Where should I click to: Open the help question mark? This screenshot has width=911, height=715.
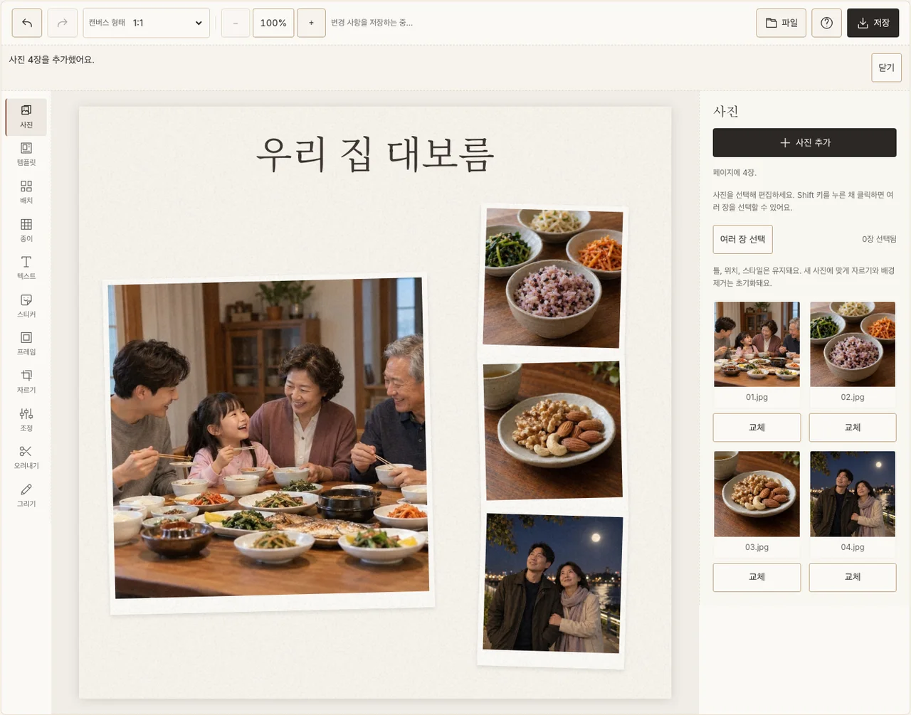826,23
